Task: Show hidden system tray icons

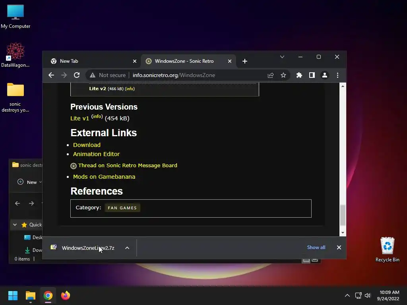Action: pos(347,295)
